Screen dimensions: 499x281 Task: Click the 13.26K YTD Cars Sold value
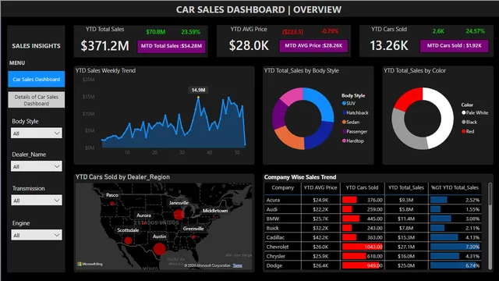(389, 45)
